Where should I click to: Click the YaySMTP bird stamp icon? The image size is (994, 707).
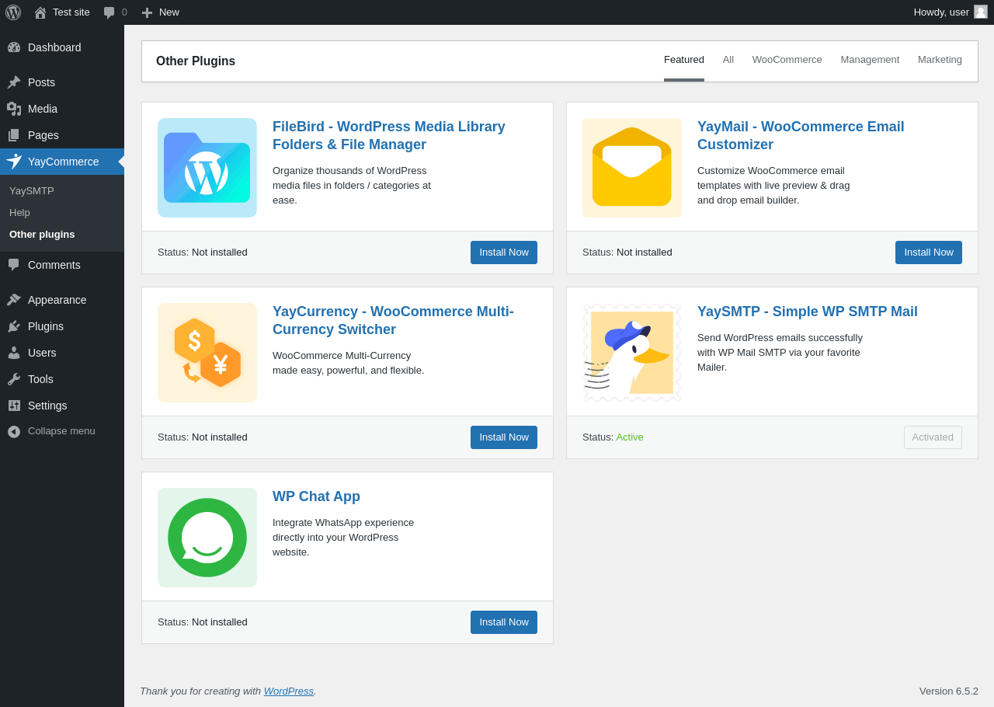632,353
